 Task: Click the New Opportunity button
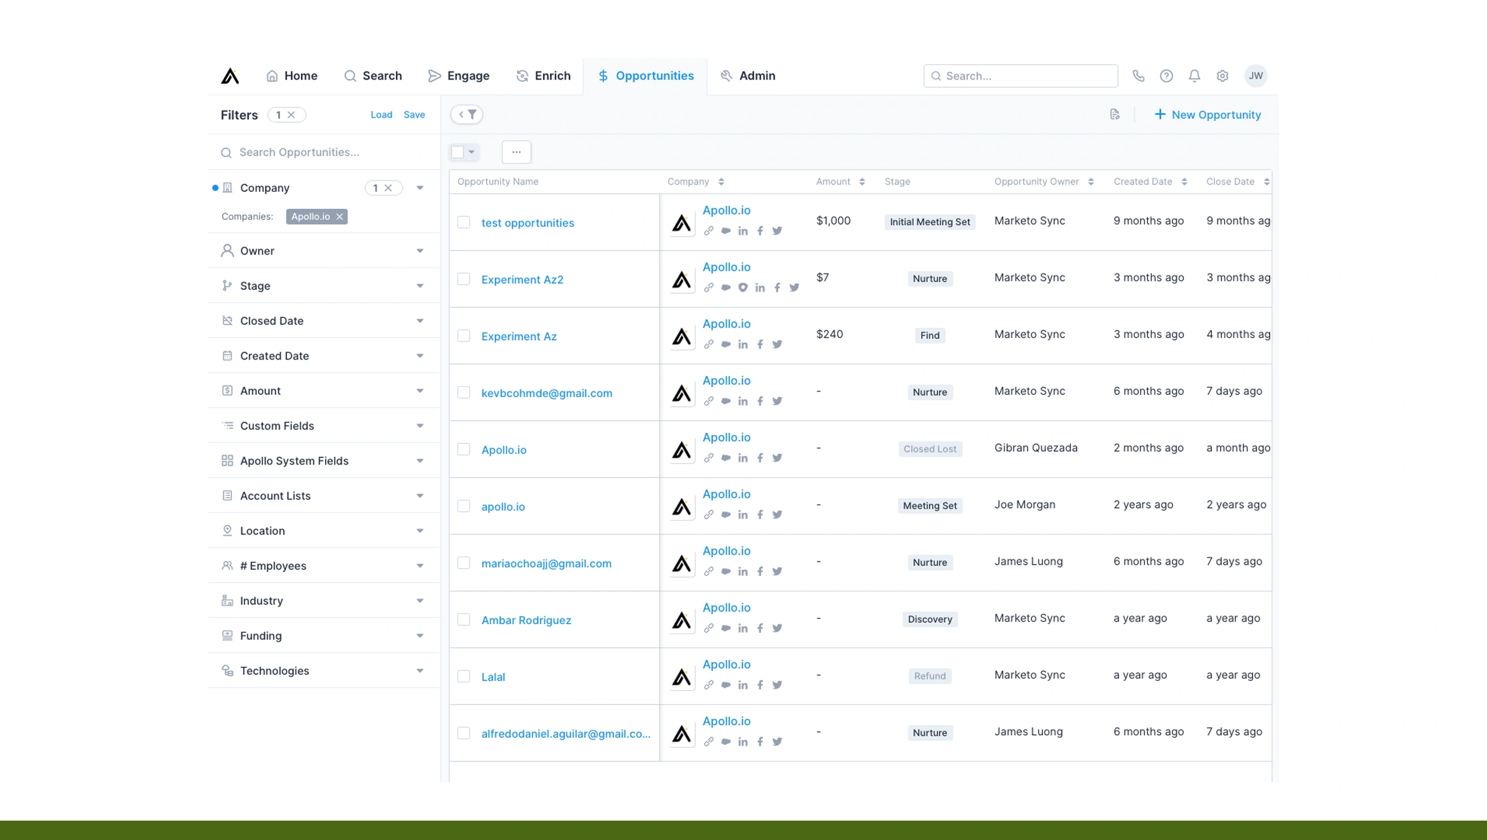1207,114
